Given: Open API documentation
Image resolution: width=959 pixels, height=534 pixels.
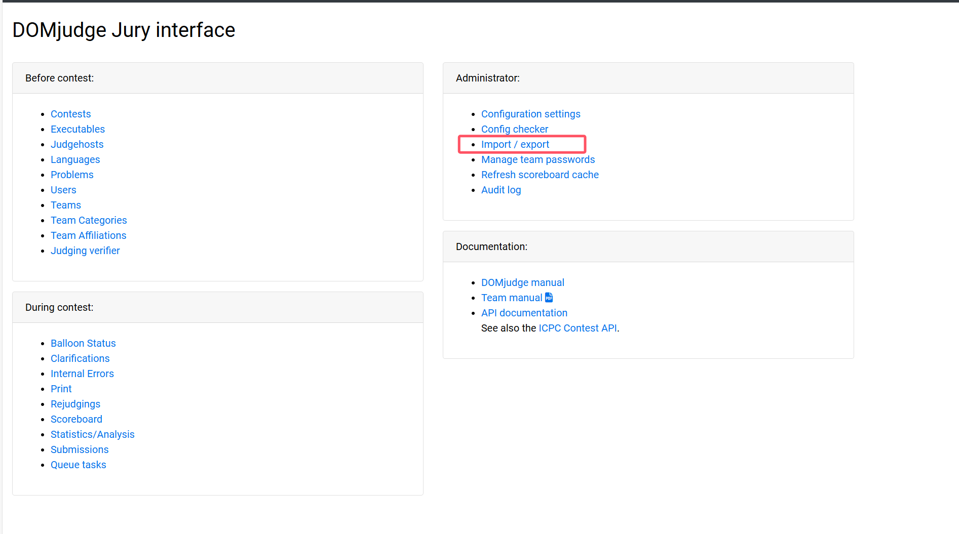Looking at the screenshot, I should (524, 313).
